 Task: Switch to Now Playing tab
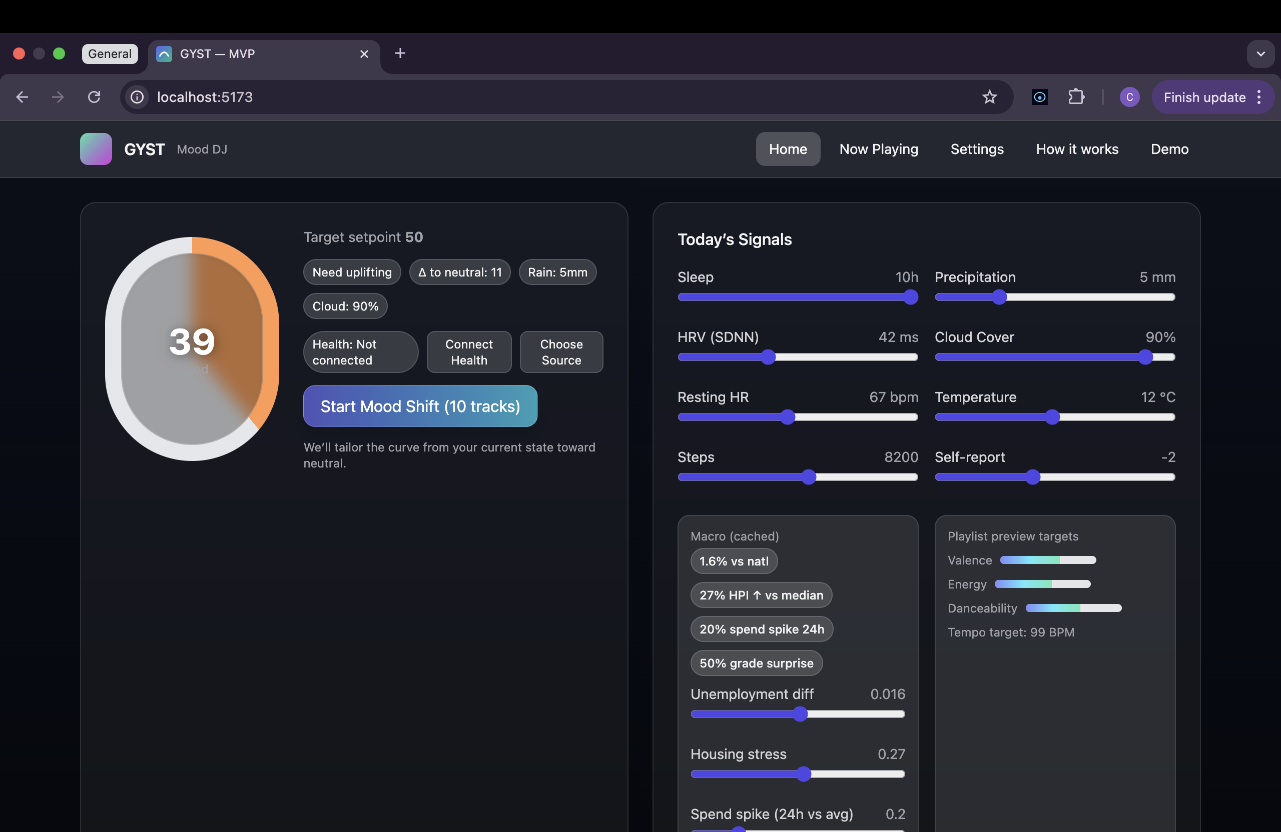coord(878,149)
